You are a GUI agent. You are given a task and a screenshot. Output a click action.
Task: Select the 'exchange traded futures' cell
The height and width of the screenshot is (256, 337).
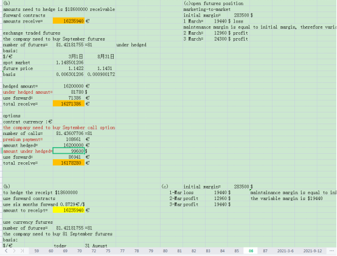coord(32,33)
